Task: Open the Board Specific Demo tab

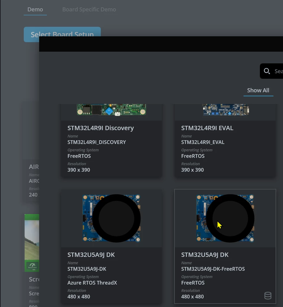Action: tap(89, 10)
